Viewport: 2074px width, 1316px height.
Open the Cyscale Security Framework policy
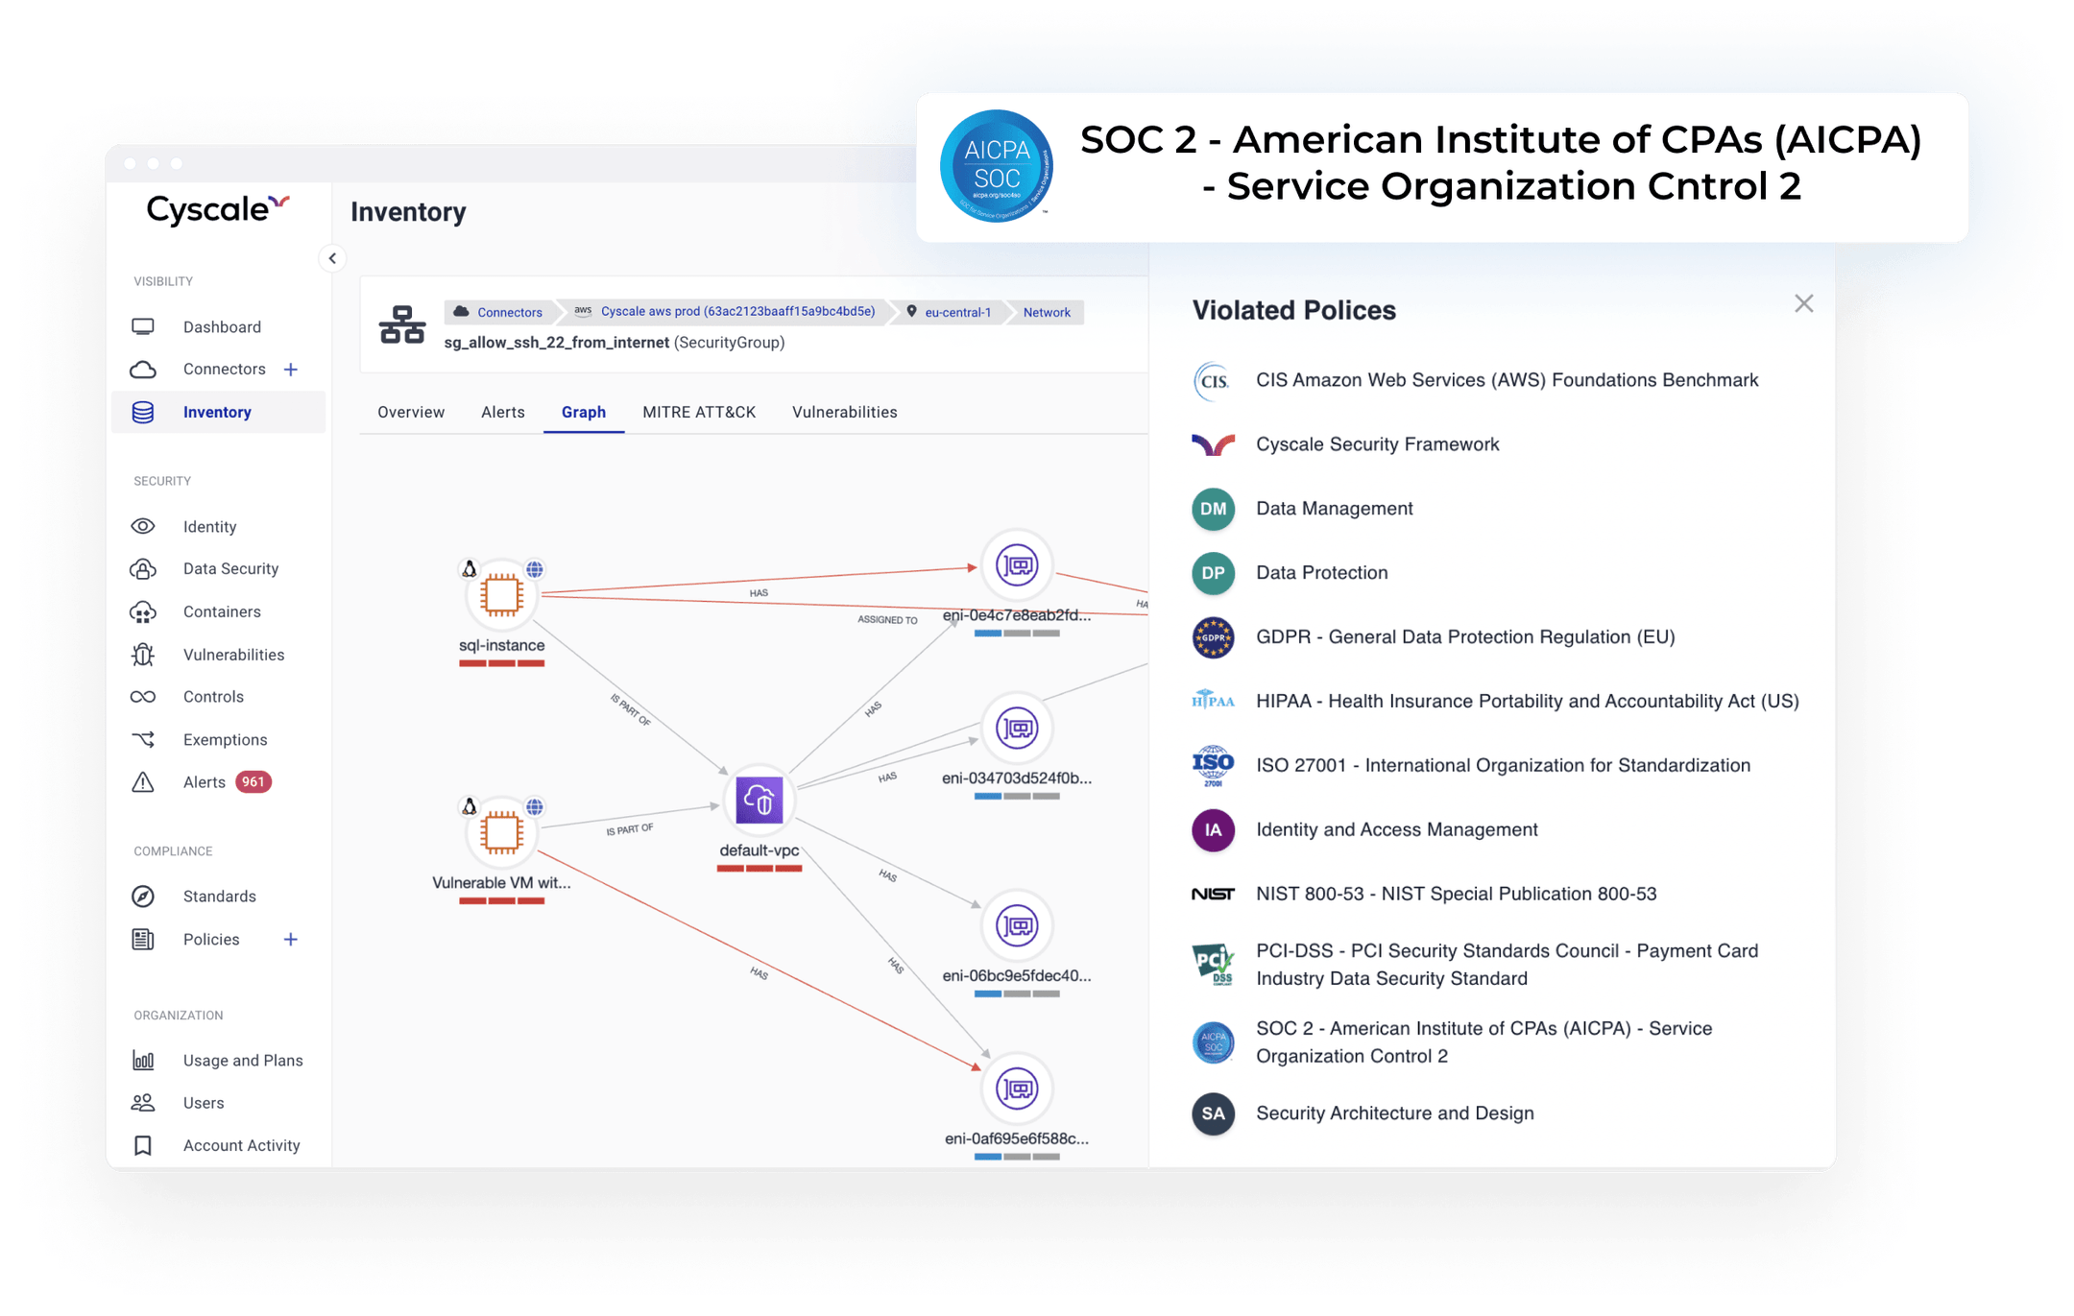pyautogui.click(x=1378, y=444)
